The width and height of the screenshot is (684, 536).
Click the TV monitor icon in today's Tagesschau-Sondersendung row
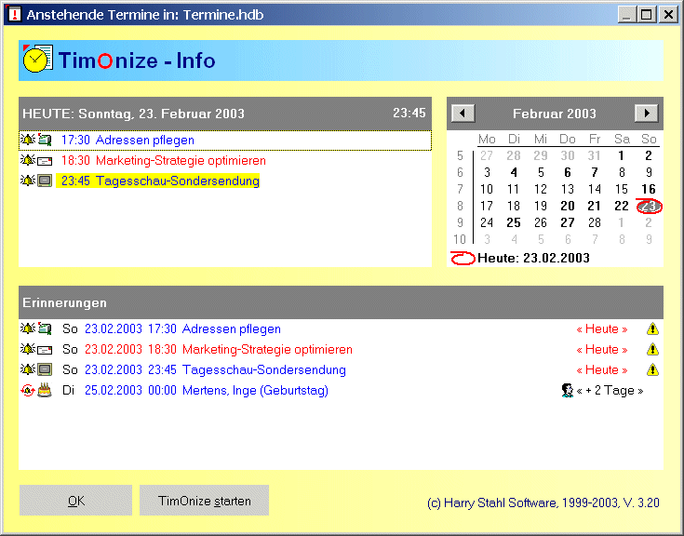45,181
